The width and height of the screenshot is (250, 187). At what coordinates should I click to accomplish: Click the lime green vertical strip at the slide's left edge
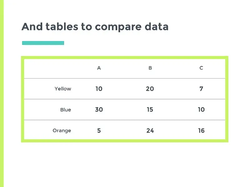tap(2, 93)
